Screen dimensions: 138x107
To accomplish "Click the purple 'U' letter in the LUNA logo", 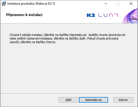I will coord(106,15).
